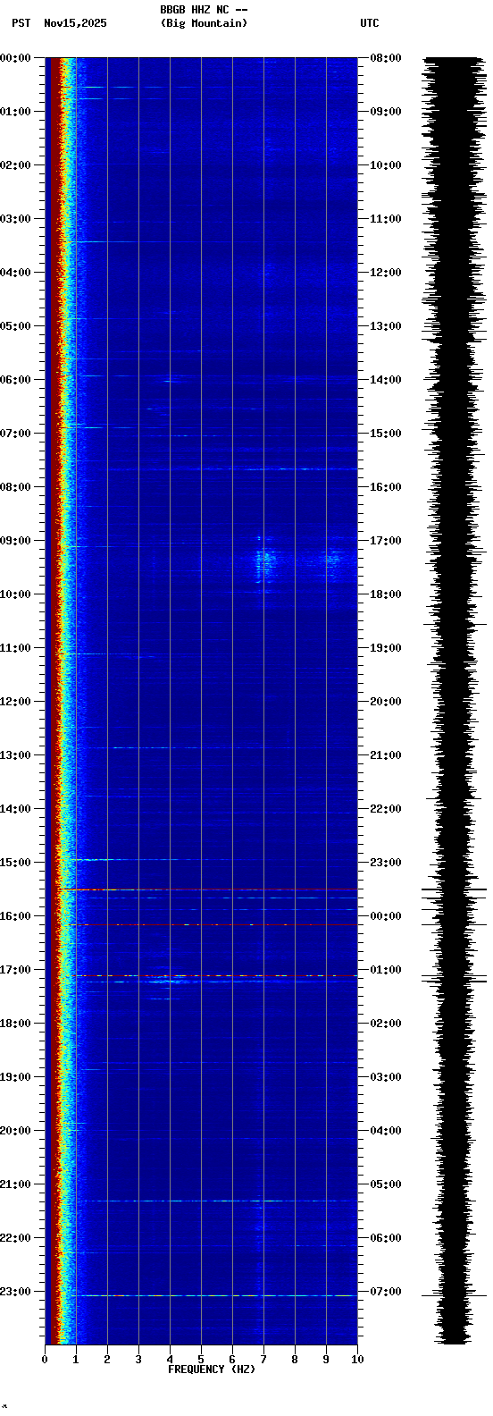Viewport: 493px width, 1416px height.
Task: Click PST time label '17:00'
Action: click(16, 970)
